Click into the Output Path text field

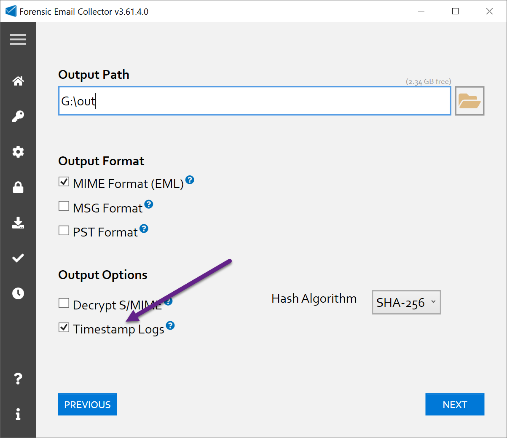pos(255,101)
